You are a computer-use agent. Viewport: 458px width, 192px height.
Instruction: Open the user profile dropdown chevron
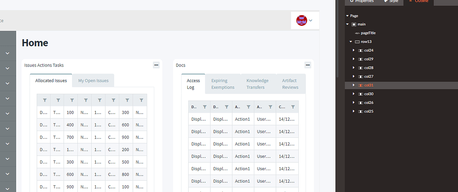pos(310,20)
